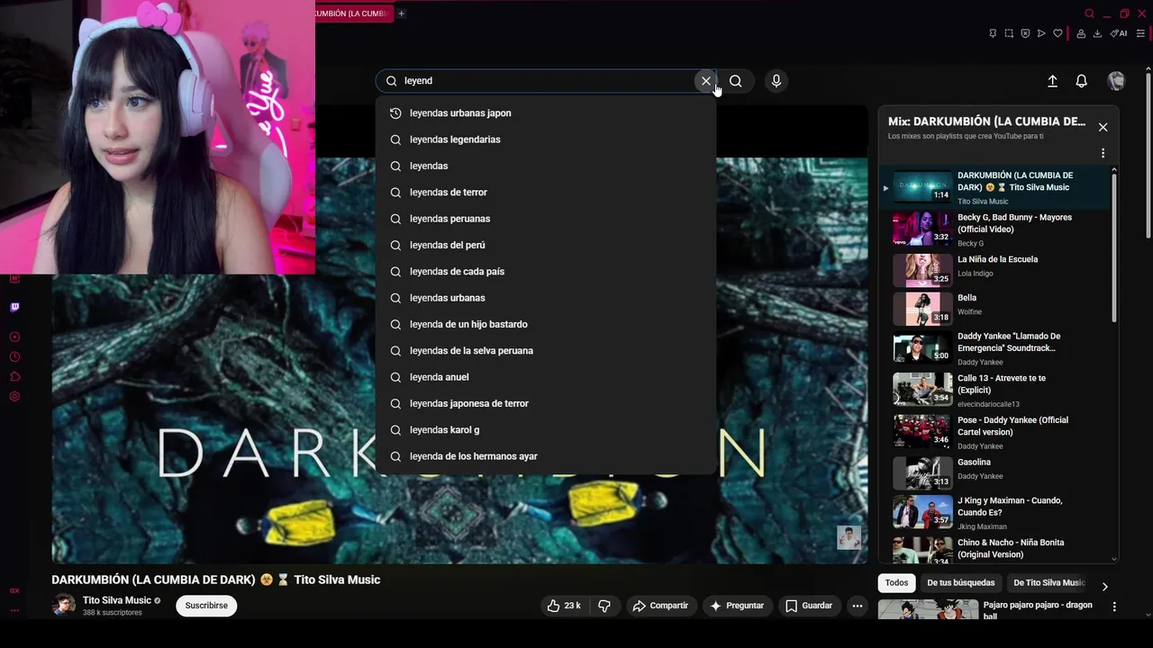Click the video channel watermark thumbnail
This screenshot has height=648, width=1153.
pyautogui.click(x=849, y=537)
